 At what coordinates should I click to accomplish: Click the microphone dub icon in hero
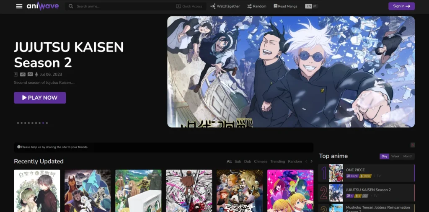(x=36, y=75)
